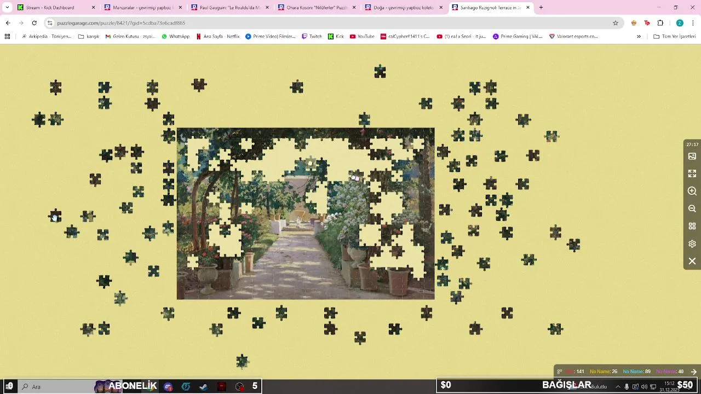Open the apps grid in bookmarks bar

point(7,36)
